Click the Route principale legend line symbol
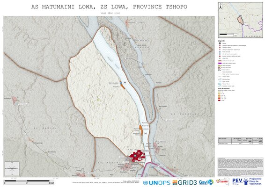The width and height of the screenshot is (265, 187). tap(220, 65)
